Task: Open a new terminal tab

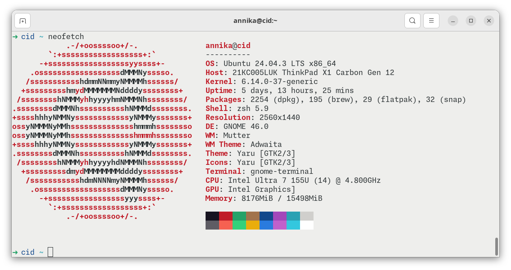Action: point(22,21)
